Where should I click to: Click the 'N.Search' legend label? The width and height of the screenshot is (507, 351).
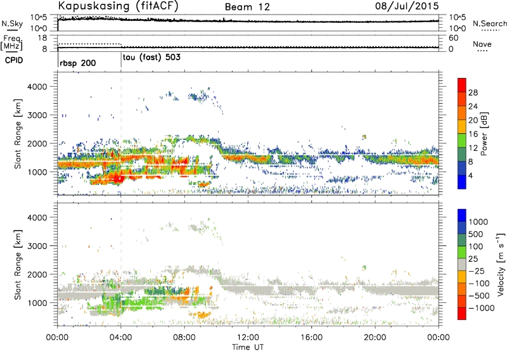click(489, 23)
